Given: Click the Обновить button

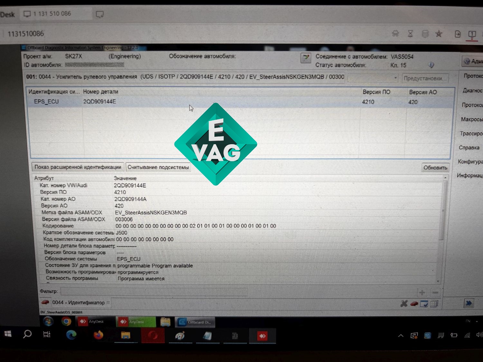Looking at the screenshot, I should [435, 168].
